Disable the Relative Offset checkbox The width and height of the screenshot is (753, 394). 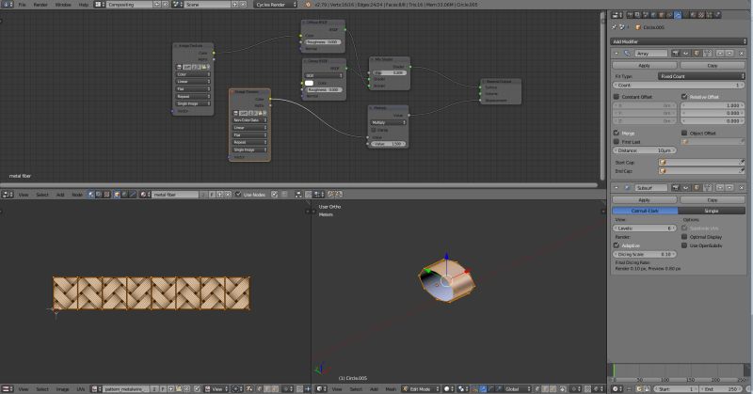coord(684,97)
